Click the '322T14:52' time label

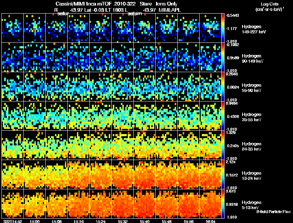(x=13, y=221)
